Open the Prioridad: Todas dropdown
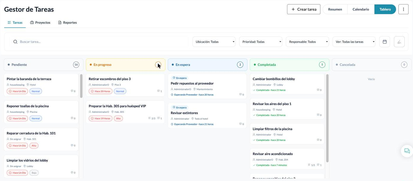This screenshot has width=413, height=181. click(x=261, y=42)
